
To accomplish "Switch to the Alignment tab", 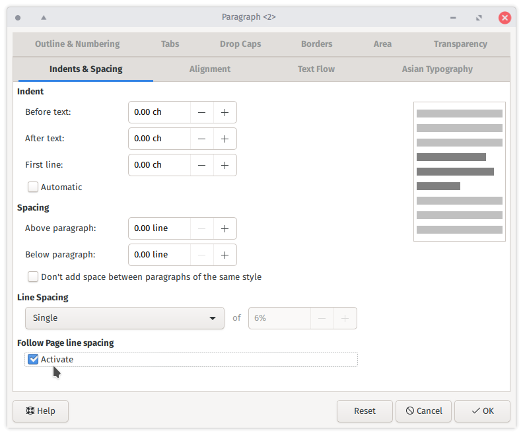I will coord(209,69).
